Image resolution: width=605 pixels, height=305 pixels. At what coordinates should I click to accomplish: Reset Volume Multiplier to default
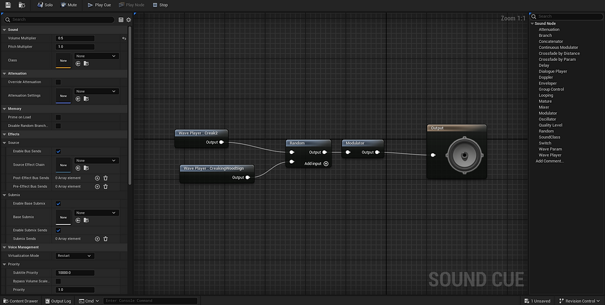coord(124,38)
